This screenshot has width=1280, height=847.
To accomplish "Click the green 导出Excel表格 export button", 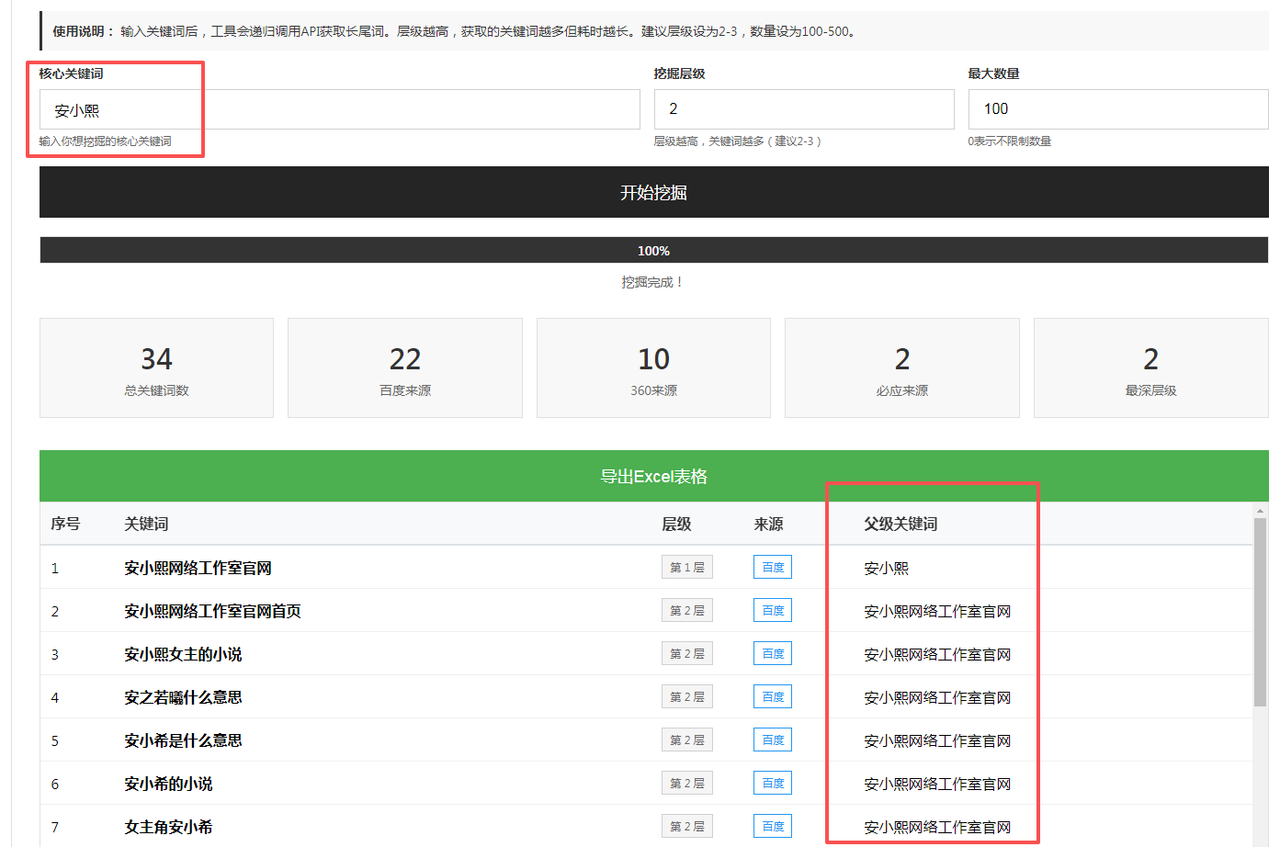I will pyautogui.click(x=652, y=475).
